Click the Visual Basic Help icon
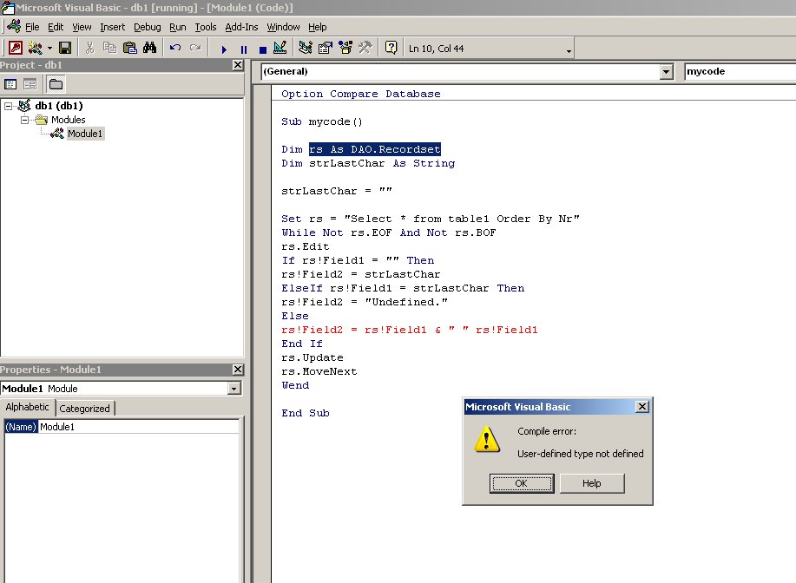 [x=391, y=49]
